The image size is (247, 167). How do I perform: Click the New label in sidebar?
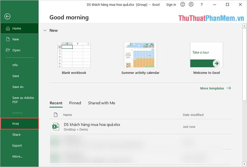pos(16,40)
